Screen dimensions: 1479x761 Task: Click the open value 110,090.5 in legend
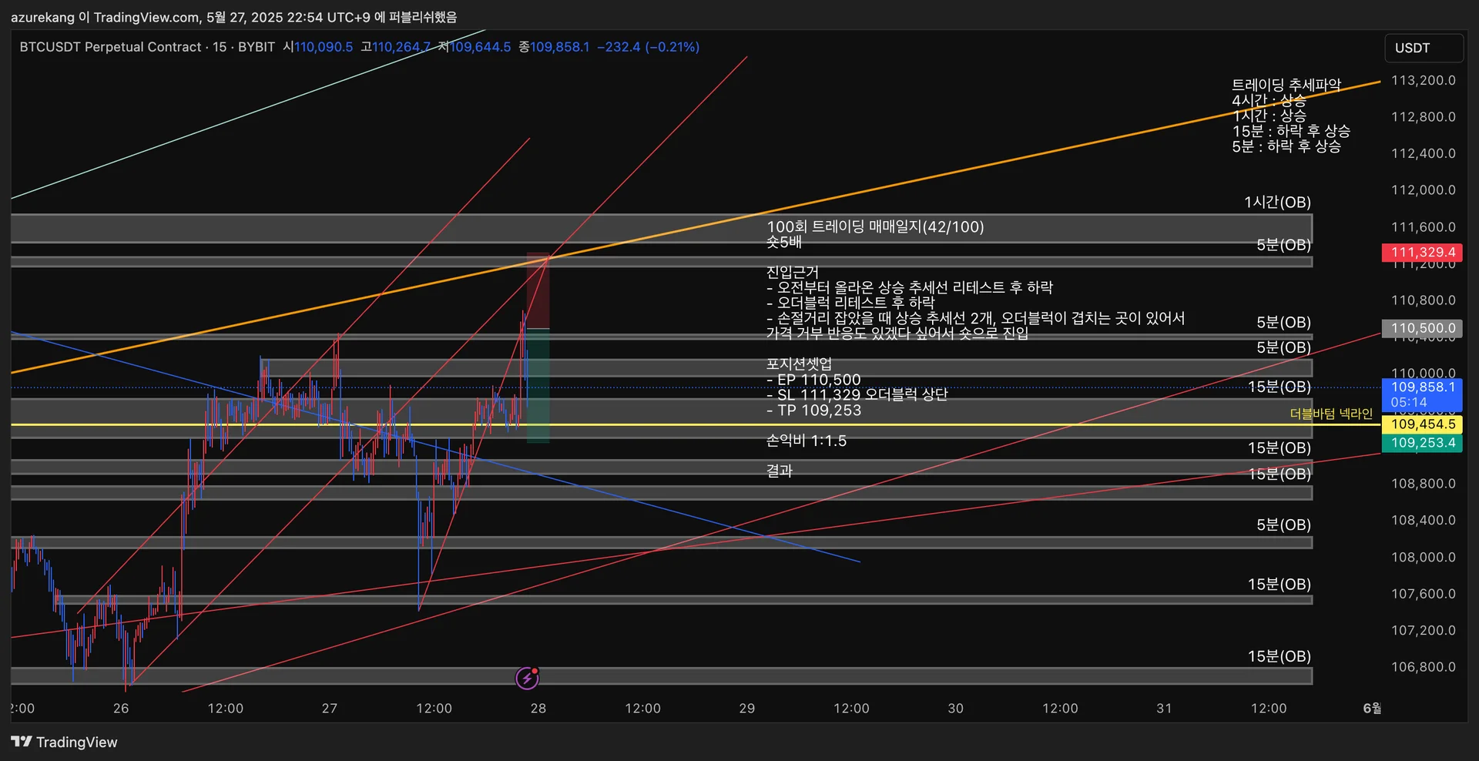(x=324, y=47)
